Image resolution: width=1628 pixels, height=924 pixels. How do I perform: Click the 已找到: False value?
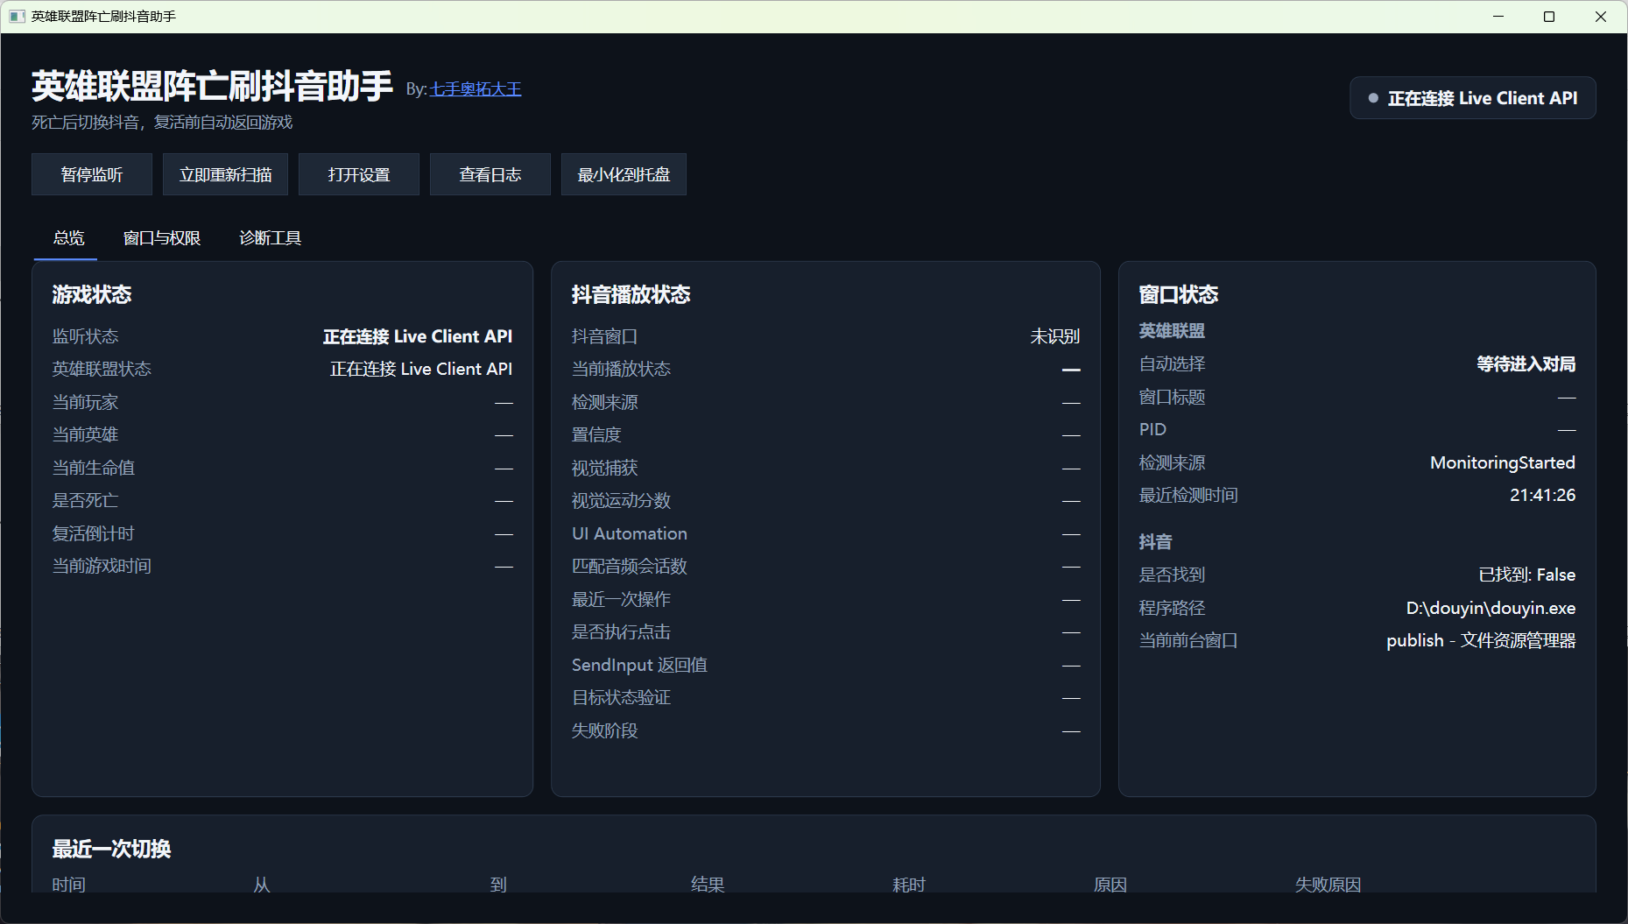click(1527, 575)
